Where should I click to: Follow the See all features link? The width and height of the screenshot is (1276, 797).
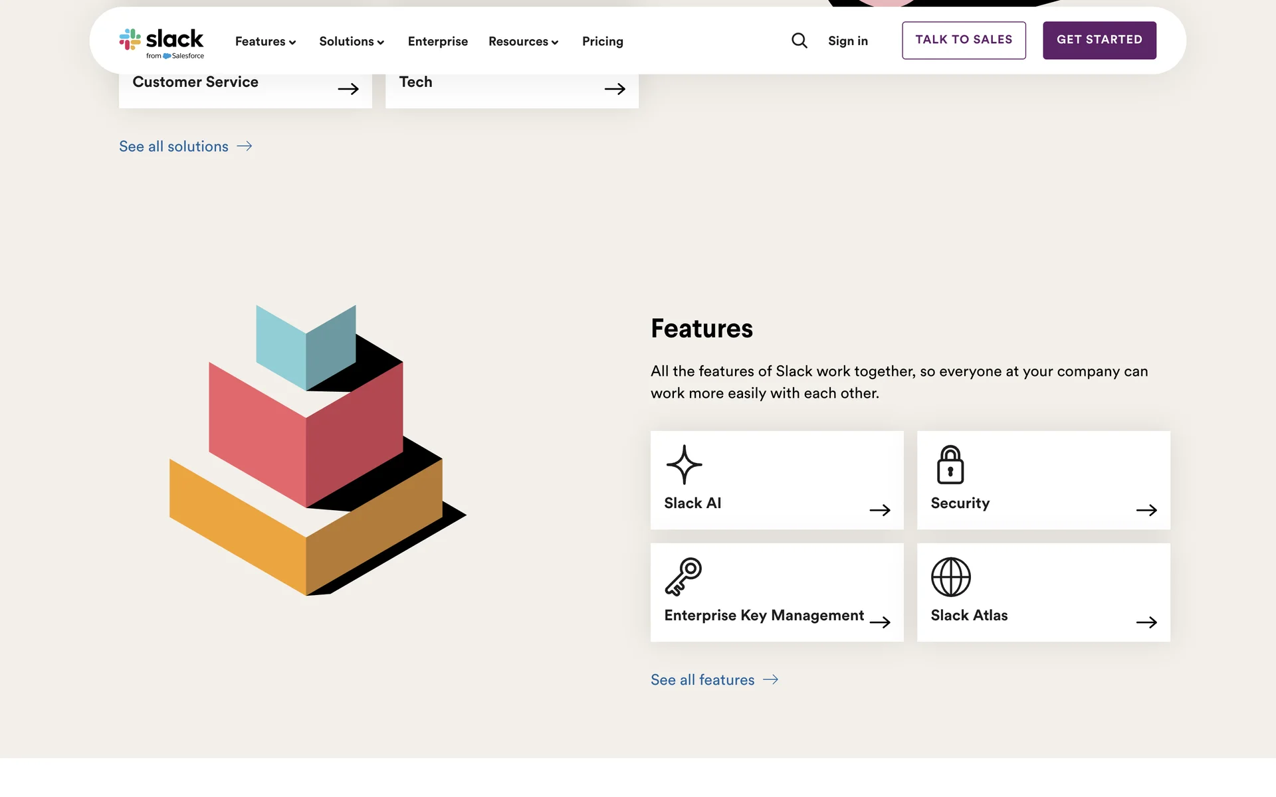714,679
